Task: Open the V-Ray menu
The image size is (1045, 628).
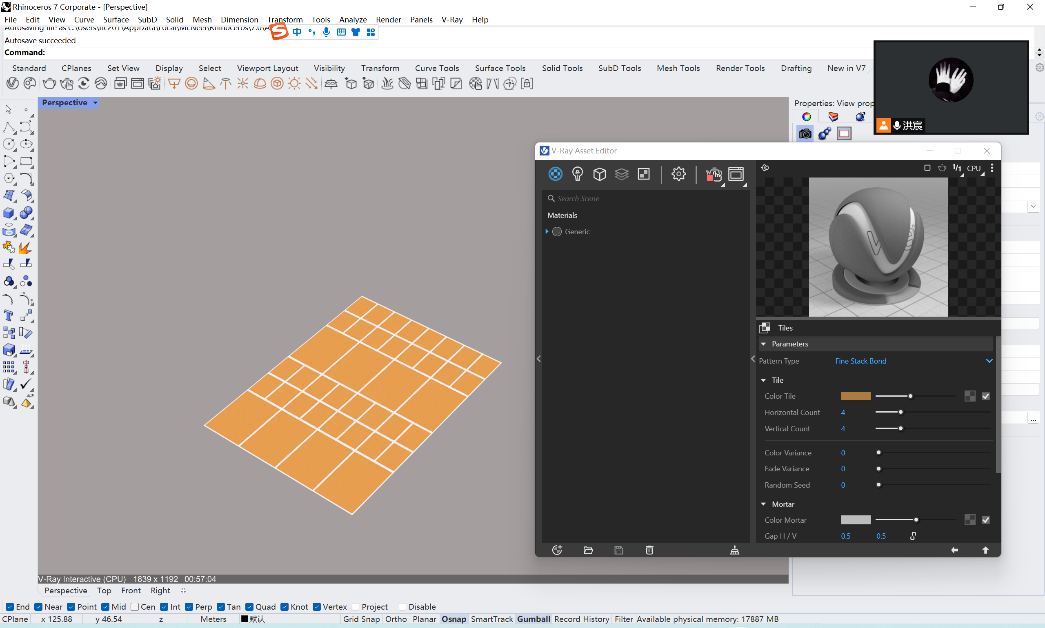Action: coord(451,20)
